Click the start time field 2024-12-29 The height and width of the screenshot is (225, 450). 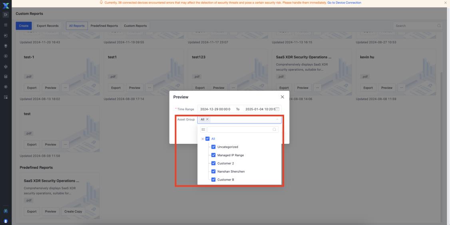coord(215,110)
